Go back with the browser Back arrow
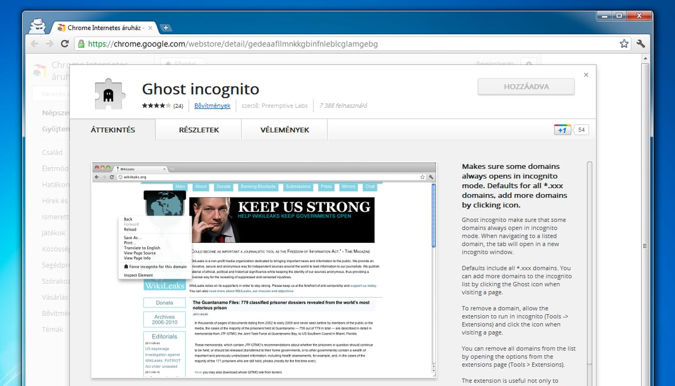Image resolution: width=675 pixels, height=386 pixels. (35, 44)
